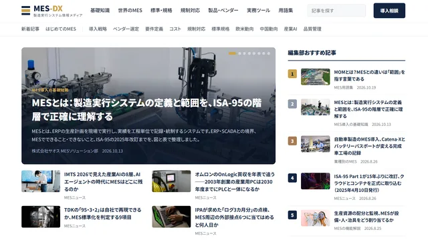Select the コスト topic link
The height and width of the screenshot is (240, 428).
tap(175, 29)
